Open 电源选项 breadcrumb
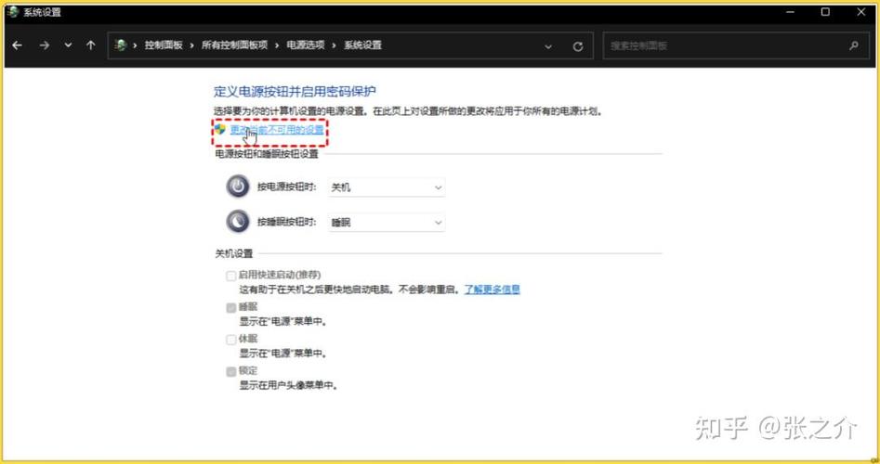 click(x=306, y=45)
